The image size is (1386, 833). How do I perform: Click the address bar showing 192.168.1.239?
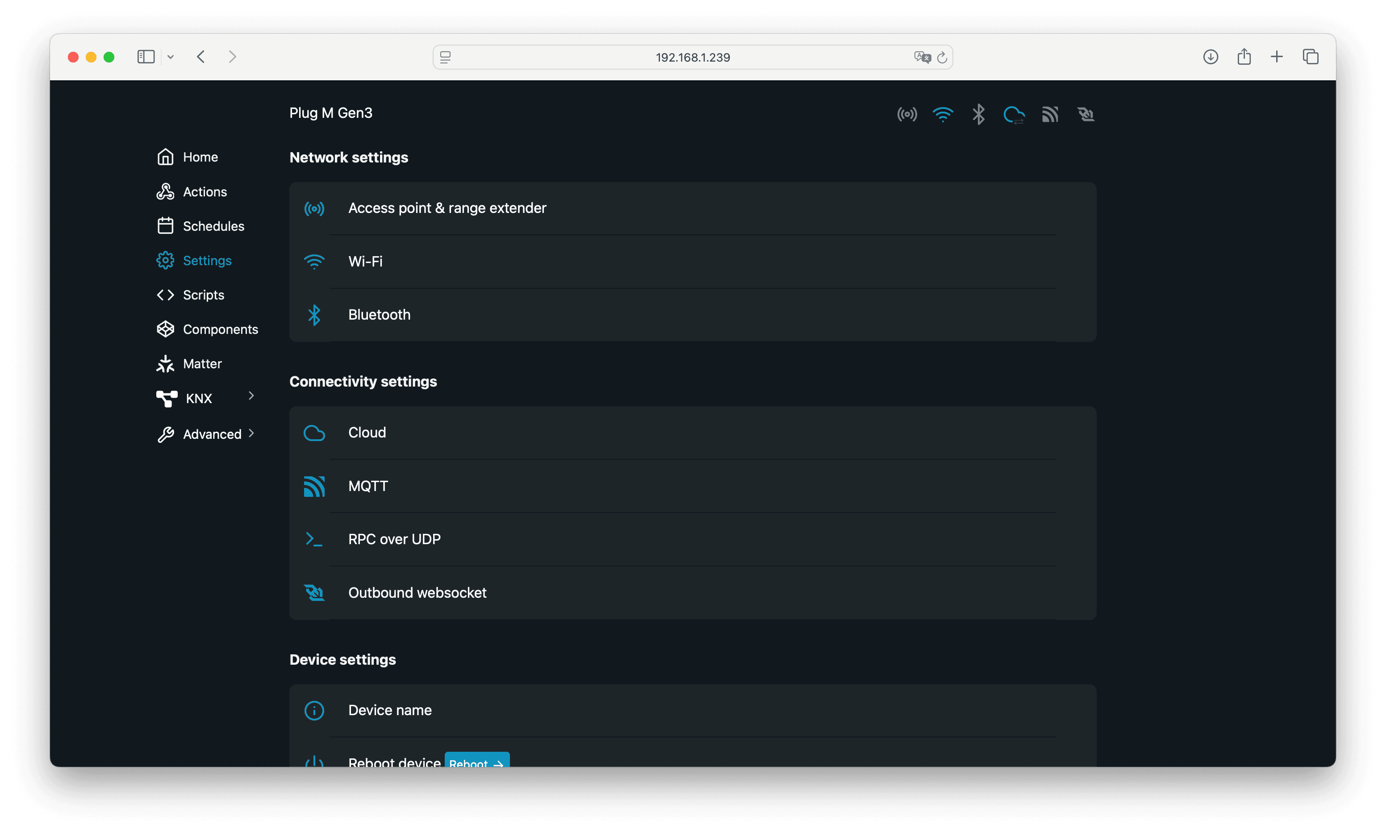tap(692, 57)
